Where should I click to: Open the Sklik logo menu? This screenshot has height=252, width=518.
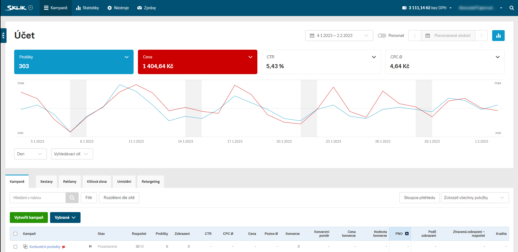[20, 8]
